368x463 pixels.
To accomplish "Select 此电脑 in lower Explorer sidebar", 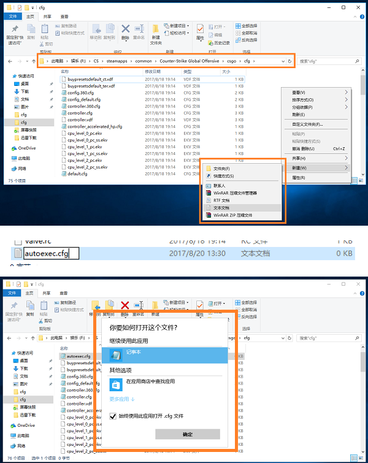I will click(23, 435).
